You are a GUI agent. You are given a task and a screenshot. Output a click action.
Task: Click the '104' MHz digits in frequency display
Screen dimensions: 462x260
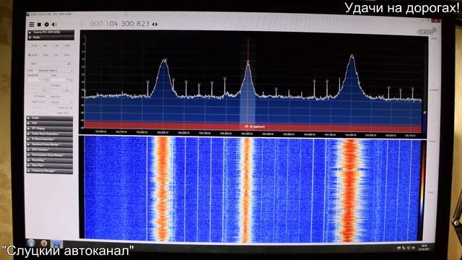[112, 24]
